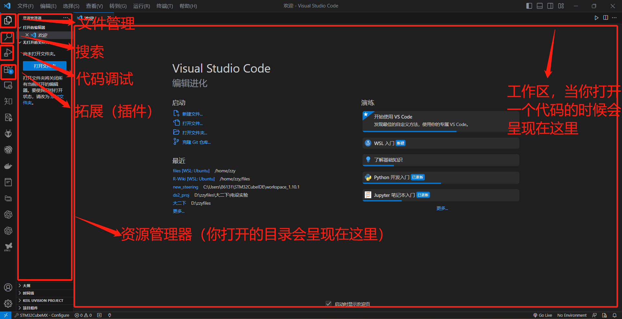
Task: Expand the KEIL UVISION PROJECT section
Action: (45, 301)
